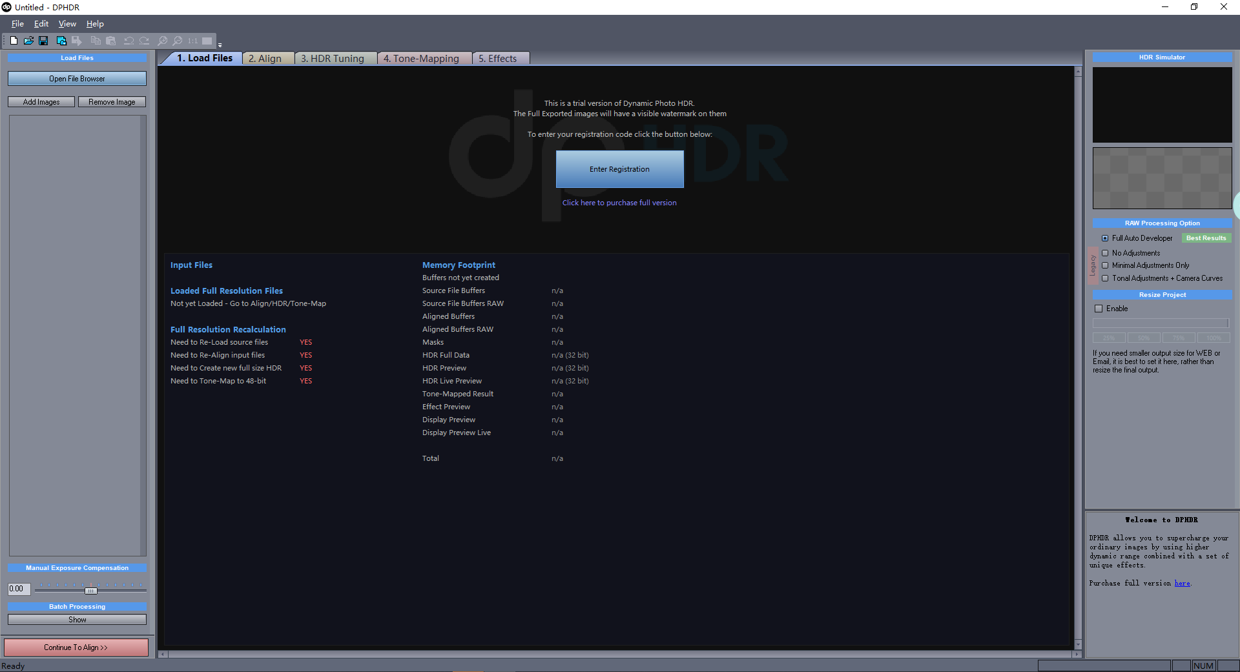Select the No Adjustments option
This screenshot has width=1240, height=672.
(x=1105, y=253)
